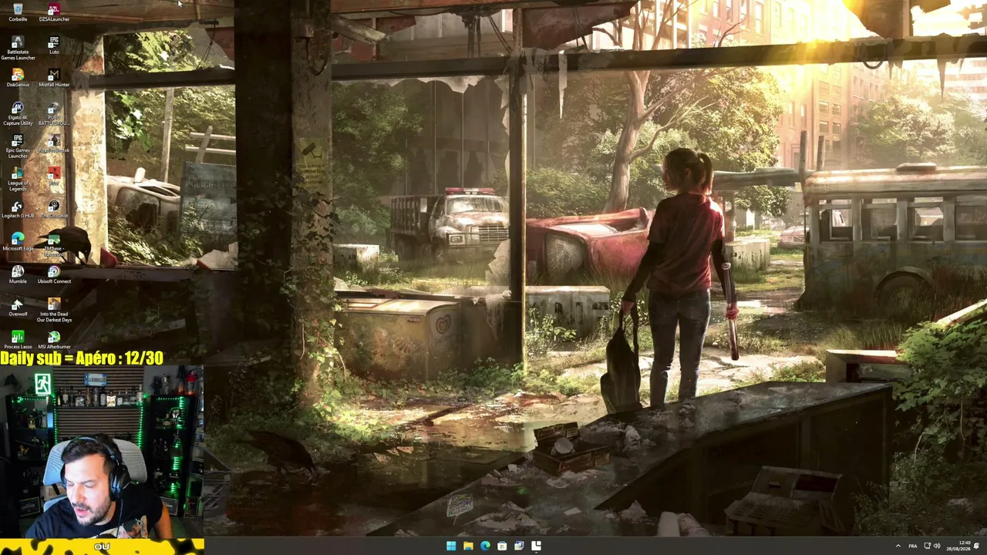Launch Microsoft Edge from the taskbar
Viewport: 987px width, 555px height.
point(485,546)
